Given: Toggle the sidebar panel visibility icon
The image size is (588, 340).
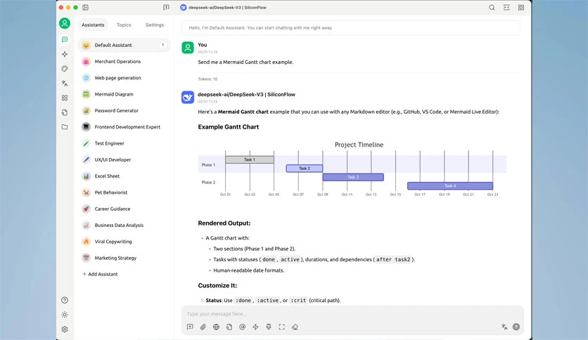Looking at the screenshot, I should coord(86,8).
